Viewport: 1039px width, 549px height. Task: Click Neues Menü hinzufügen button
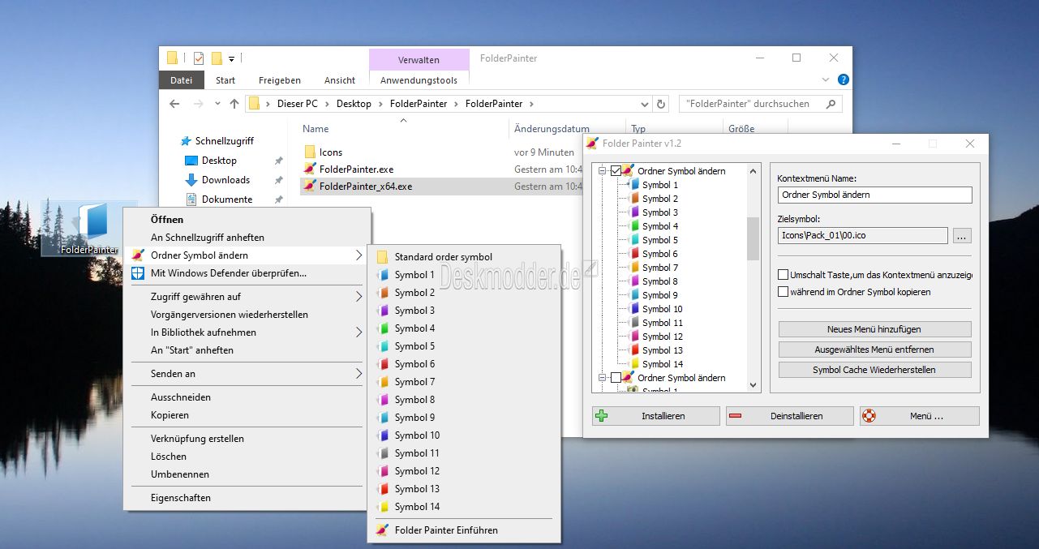tap(874, 329)
